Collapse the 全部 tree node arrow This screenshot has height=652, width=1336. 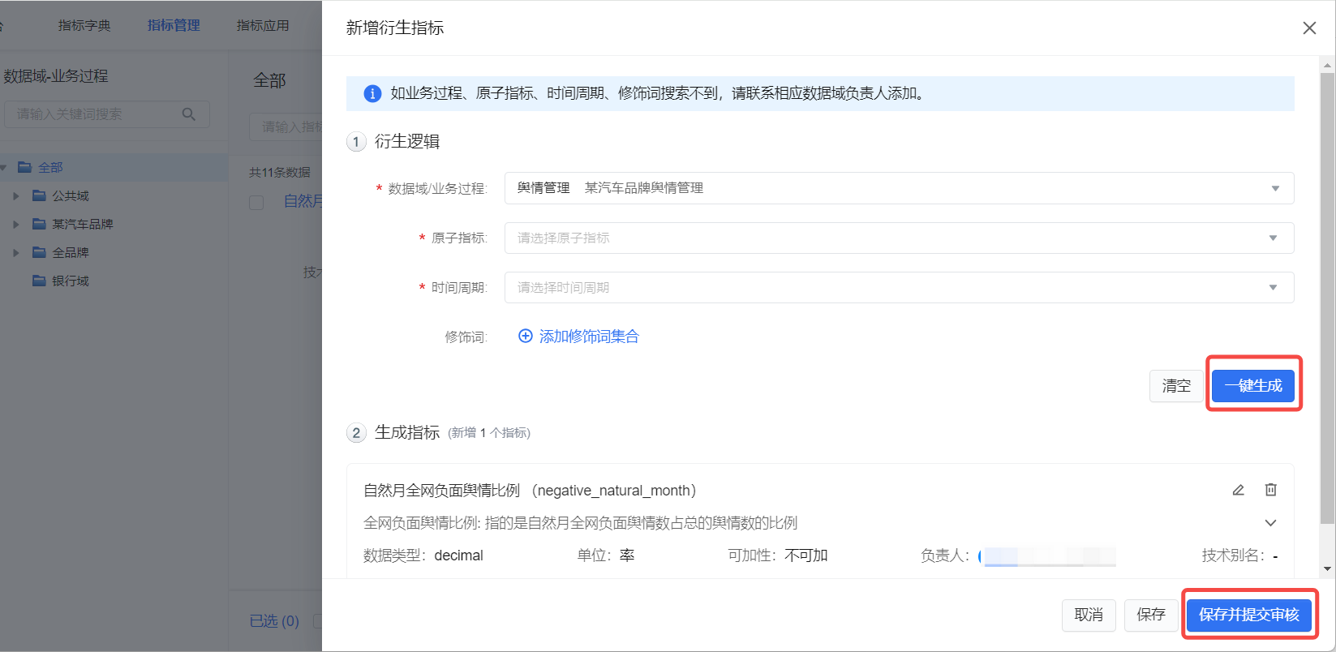pos(4,167)
